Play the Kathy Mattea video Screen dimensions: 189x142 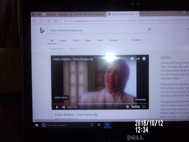coord(57,107)
